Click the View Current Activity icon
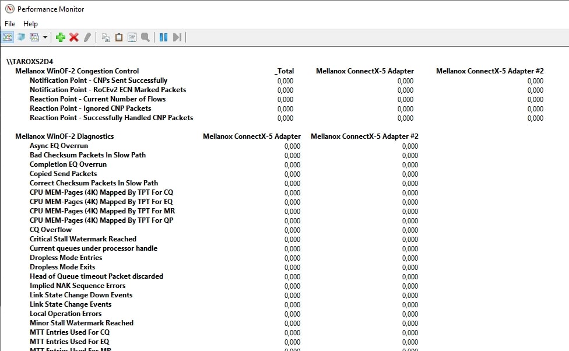Screen dimensions: 569x351 [8, 37]
